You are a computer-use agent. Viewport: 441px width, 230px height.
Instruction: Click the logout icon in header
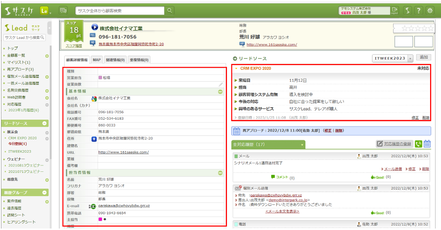coord(395,10)
